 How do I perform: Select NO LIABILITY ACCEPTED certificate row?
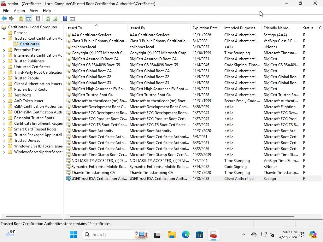click(x=194, y=161)
